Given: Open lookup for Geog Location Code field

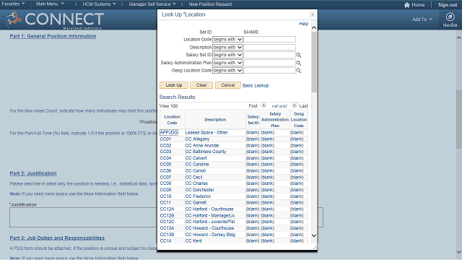Looking at the screenshot, I should coord(298,71).
